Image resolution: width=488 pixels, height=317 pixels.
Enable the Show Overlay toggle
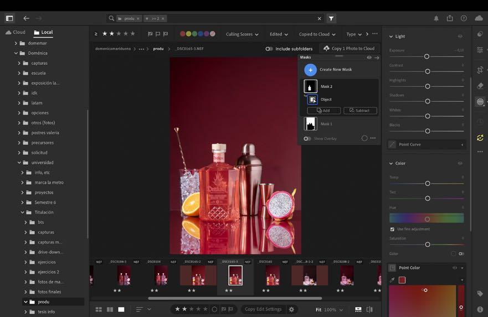click(x=307, y=138)
